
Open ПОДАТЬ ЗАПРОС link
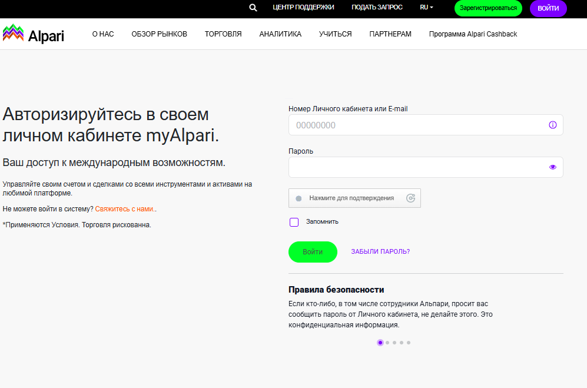[377, 8]
